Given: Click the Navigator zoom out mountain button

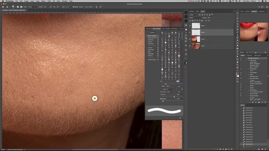Looking at the screenshot, I should point(247,52).
